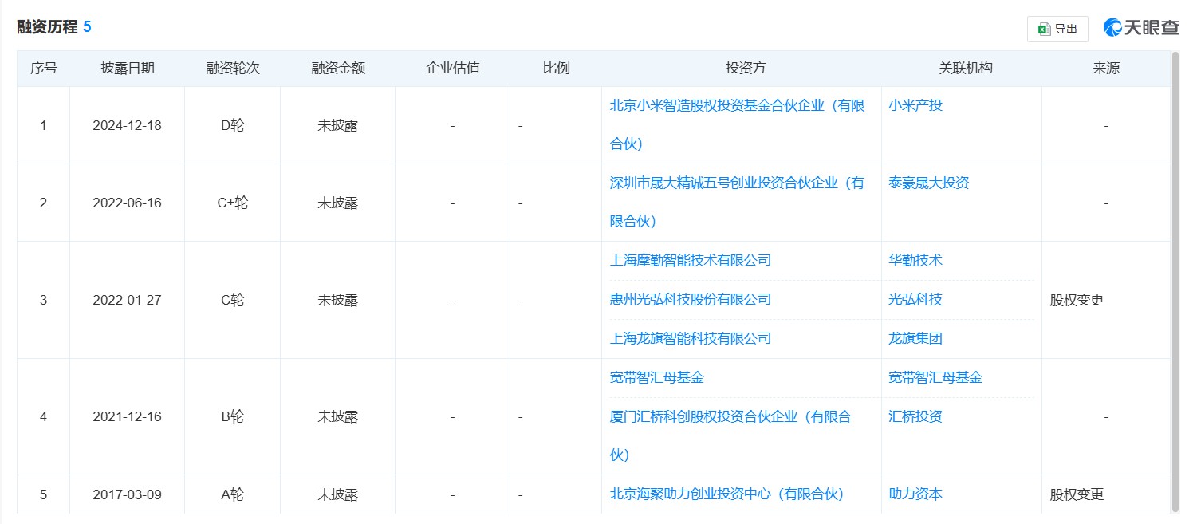Click the vertical scrollbar of the table
Viewport: 1189px width, 524px height.
click(1175, 282)
